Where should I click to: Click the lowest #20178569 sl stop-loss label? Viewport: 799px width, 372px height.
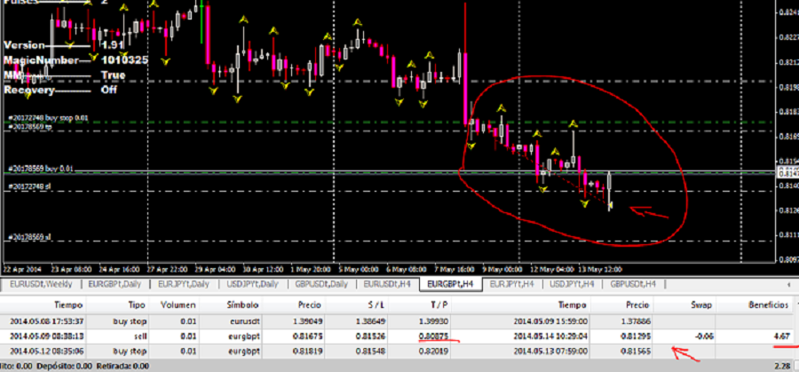tap(30, 238)
